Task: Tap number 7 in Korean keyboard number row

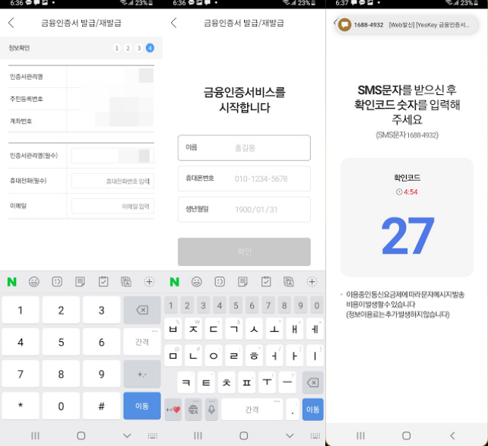Action: [x=268, y=305]
